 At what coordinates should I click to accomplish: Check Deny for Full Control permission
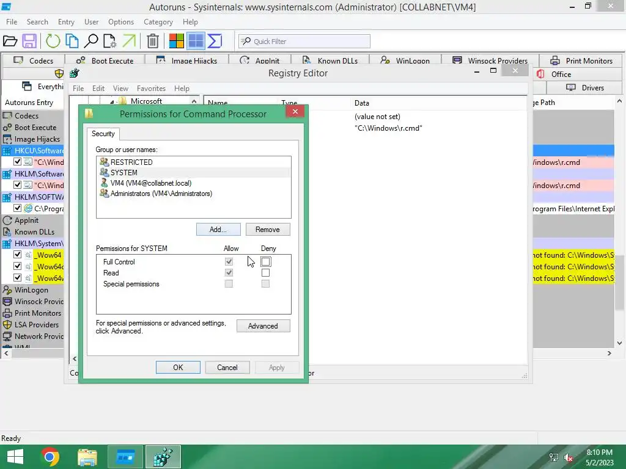[x=265, y=261]
